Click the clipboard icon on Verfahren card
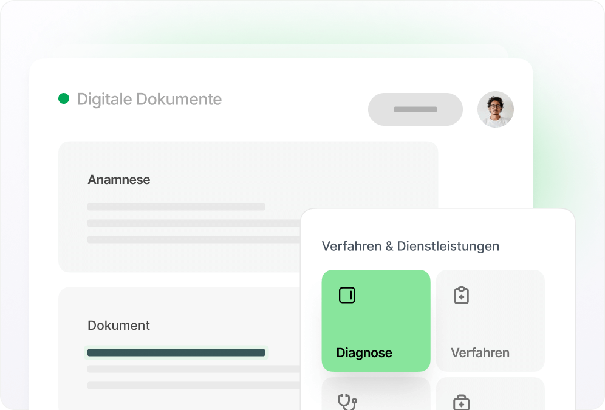The height and width of the screenshot is (410, 605). click(x=461, y=295)
